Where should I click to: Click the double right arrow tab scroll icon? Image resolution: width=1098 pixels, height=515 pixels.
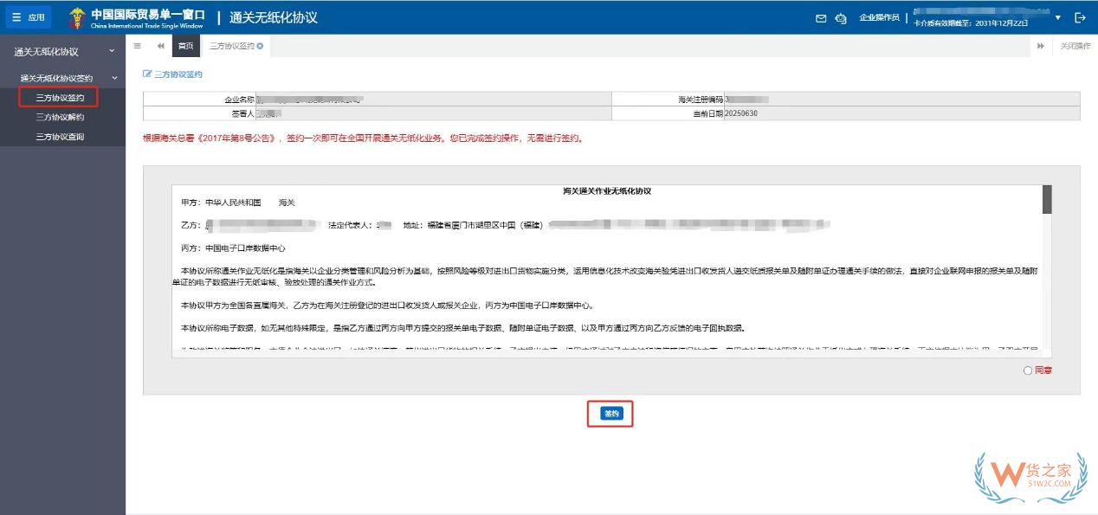tap(1039, 46)
